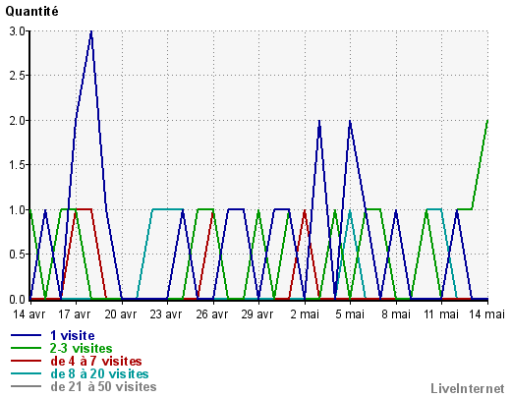The width and height of the screenshot is (511, 398).
Task: Click the green line endpoint at 2.0 on 14 mai
Action: coord(487,121)
